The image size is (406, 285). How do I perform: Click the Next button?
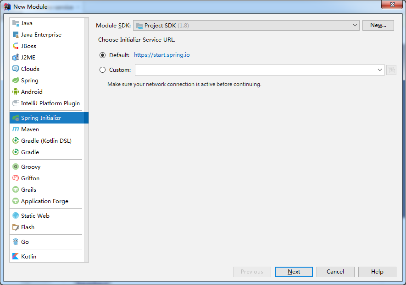coord(294,272)
